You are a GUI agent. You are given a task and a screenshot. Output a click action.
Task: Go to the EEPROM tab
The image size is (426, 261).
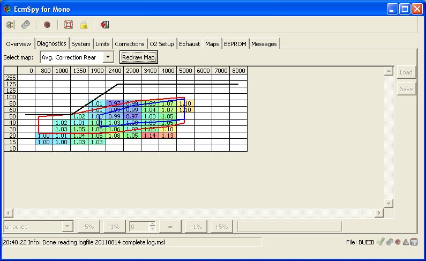[x=235, y=44]
